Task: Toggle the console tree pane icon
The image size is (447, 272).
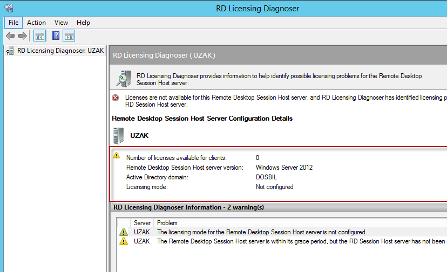Action: (x=40, y=36)
